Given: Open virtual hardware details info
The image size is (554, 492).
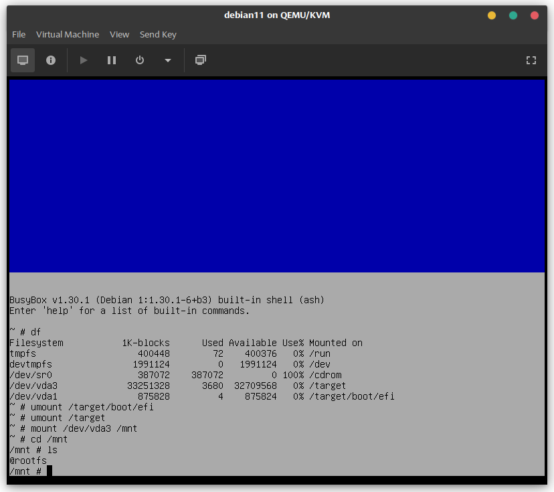Looking at the screenshot, I should [51, 60].
